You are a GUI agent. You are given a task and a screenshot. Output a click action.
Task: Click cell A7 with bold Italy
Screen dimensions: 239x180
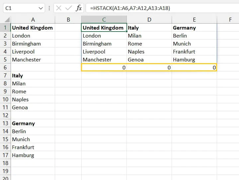point(33,76)
